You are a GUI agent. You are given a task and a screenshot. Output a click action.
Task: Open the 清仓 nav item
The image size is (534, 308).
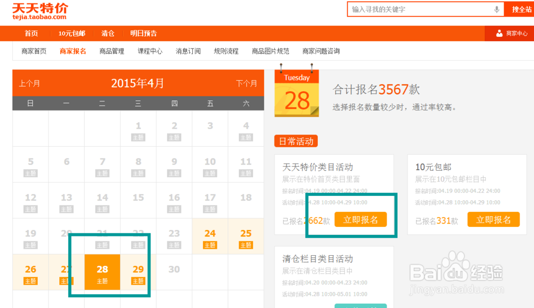108,33
